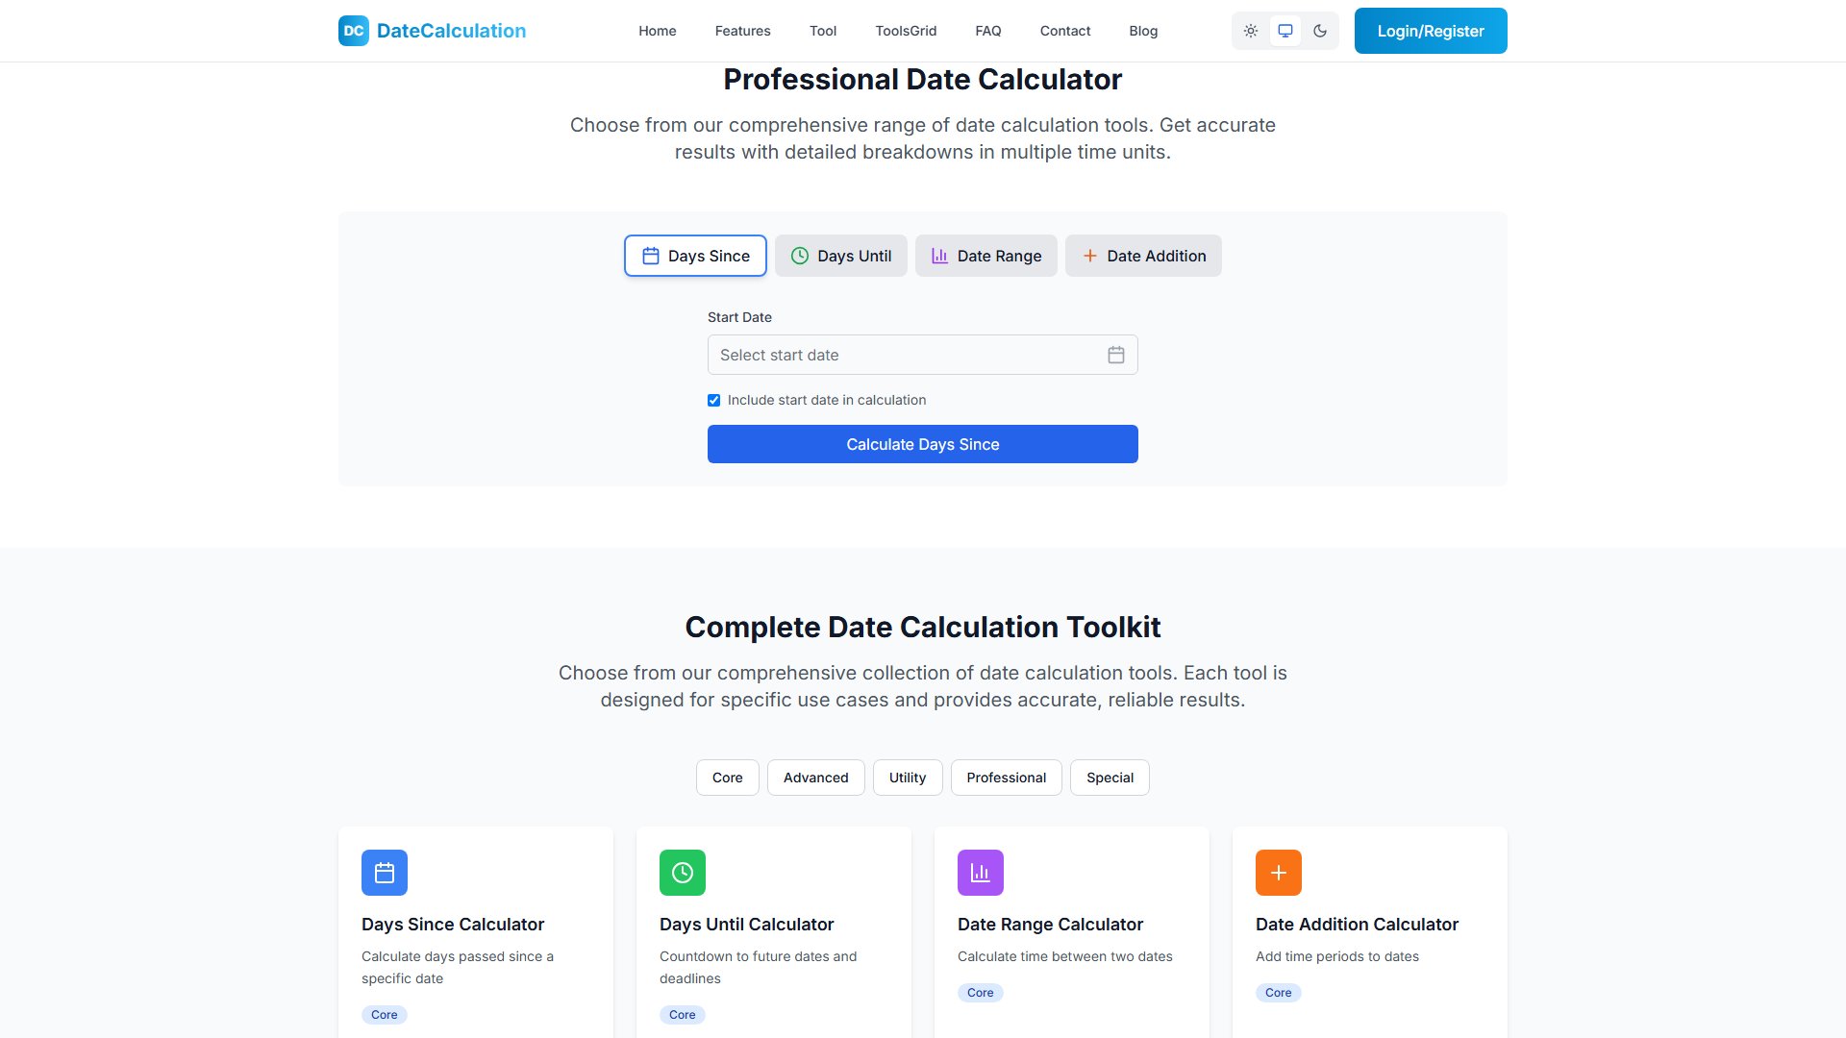Open the Blog nav link
This screenshot has height=1038, width=1846.
(x=1143, y=31)
